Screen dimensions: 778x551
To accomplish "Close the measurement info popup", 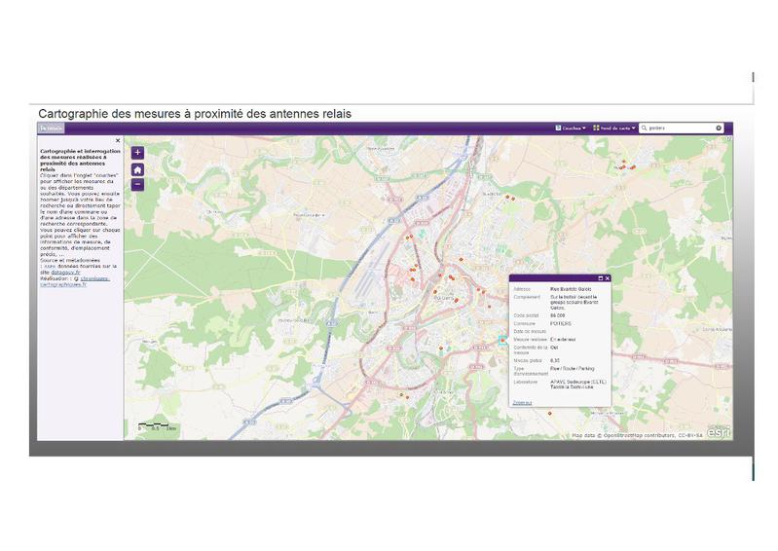I will coord(608,278).
